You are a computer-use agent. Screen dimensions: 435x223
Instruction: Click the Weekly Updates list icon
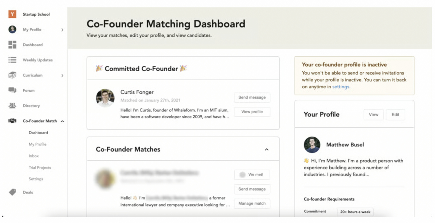(12, 60)
